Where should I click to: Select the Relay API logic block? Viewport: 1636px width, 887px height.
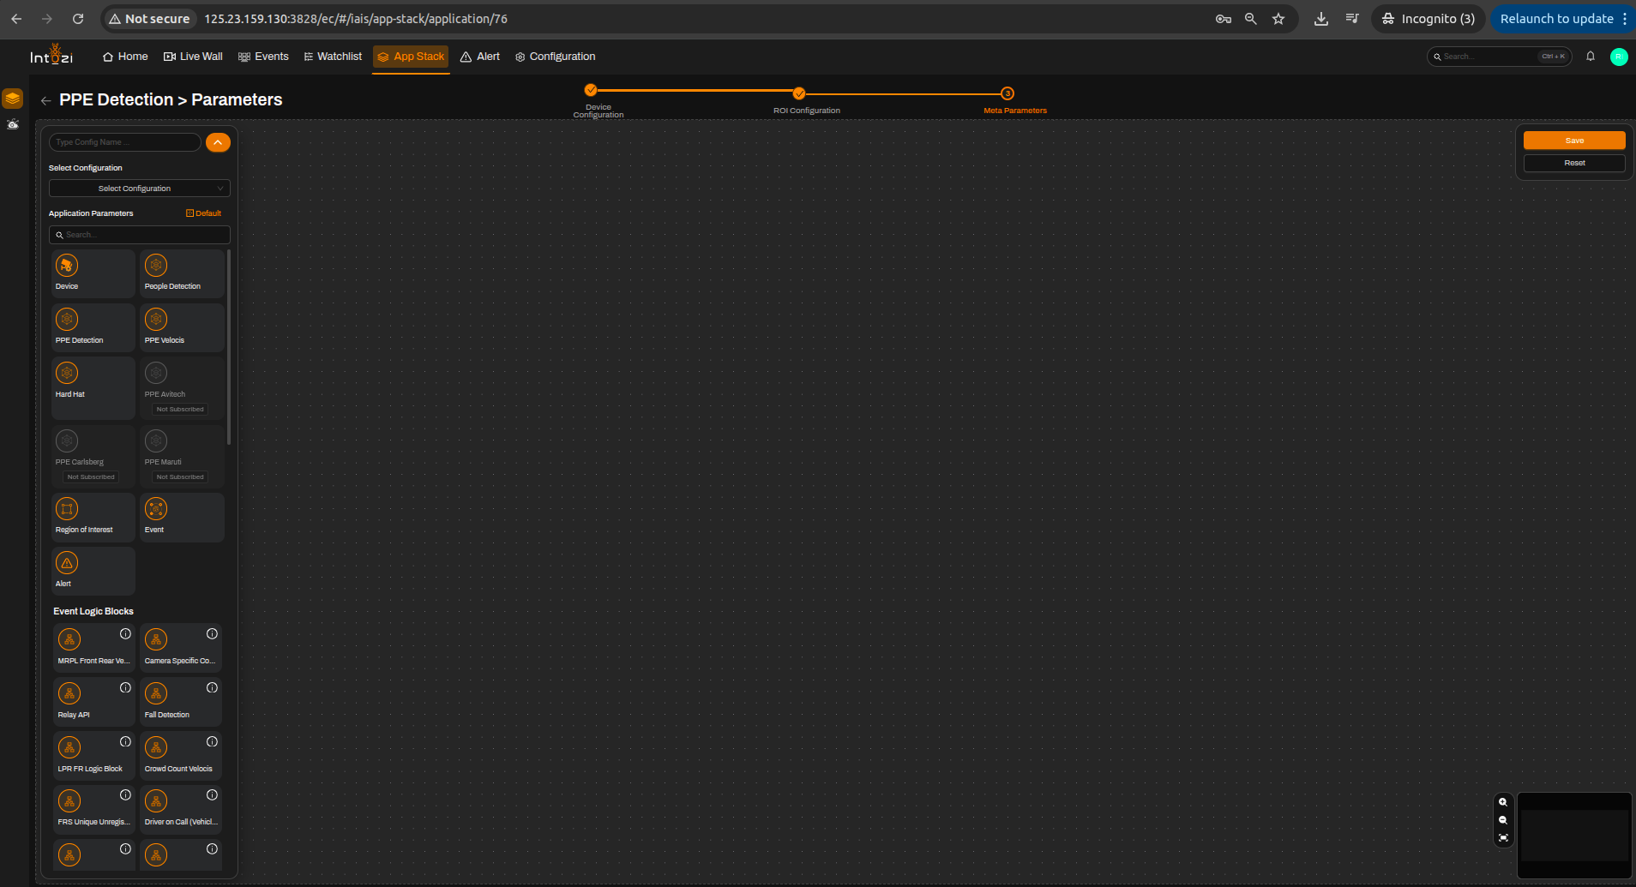click(93, 701)
